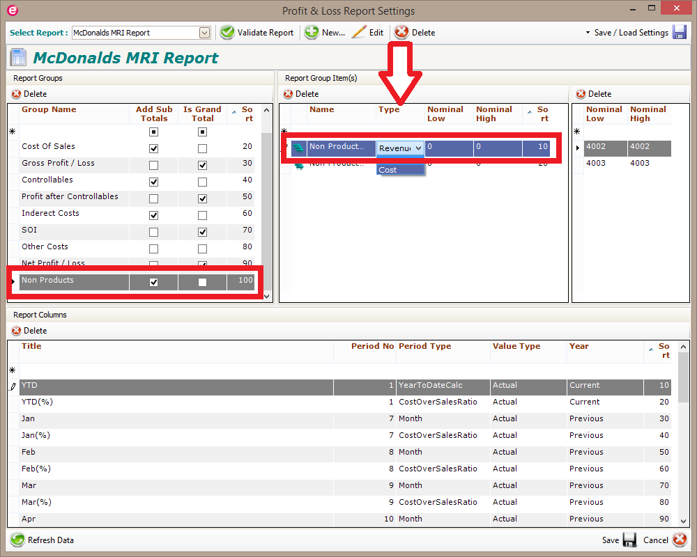The image size is (697, 557).
Task: Sort Report Group Items by Sort column
Action: (x=538, y=113)
